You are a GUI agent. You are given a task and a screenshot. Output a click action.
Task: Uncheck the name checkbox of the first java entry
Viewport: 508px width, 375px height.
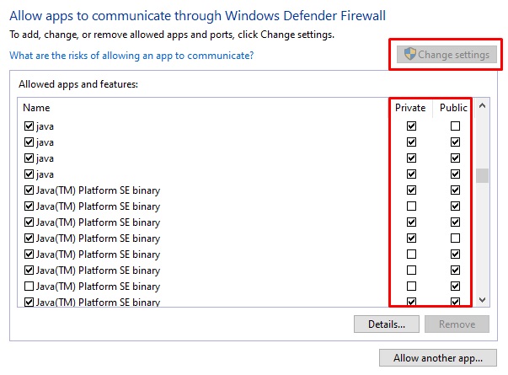coord(29,126)
